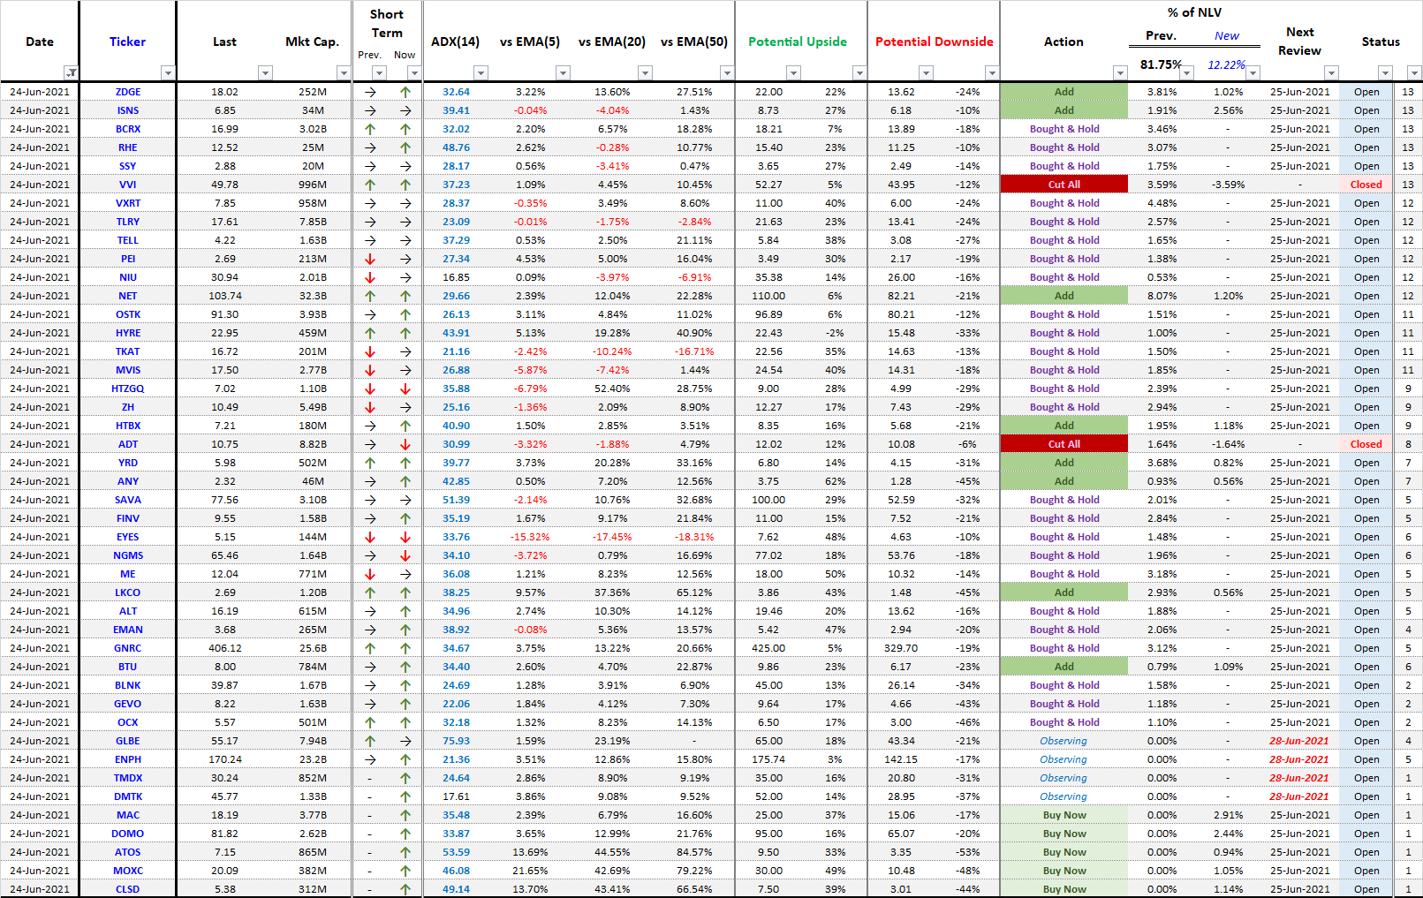The width and height of the screenshot is (1423, 898).
Task: Open Short Term Now filter dropdown
Action: point(414,72)
